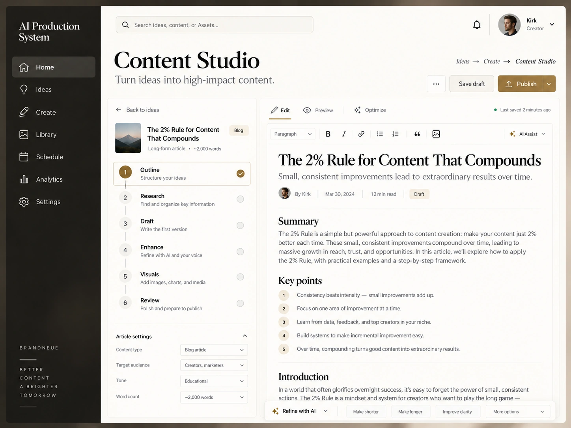
Task: Mark Research step as complete
Action: (240, 199)
